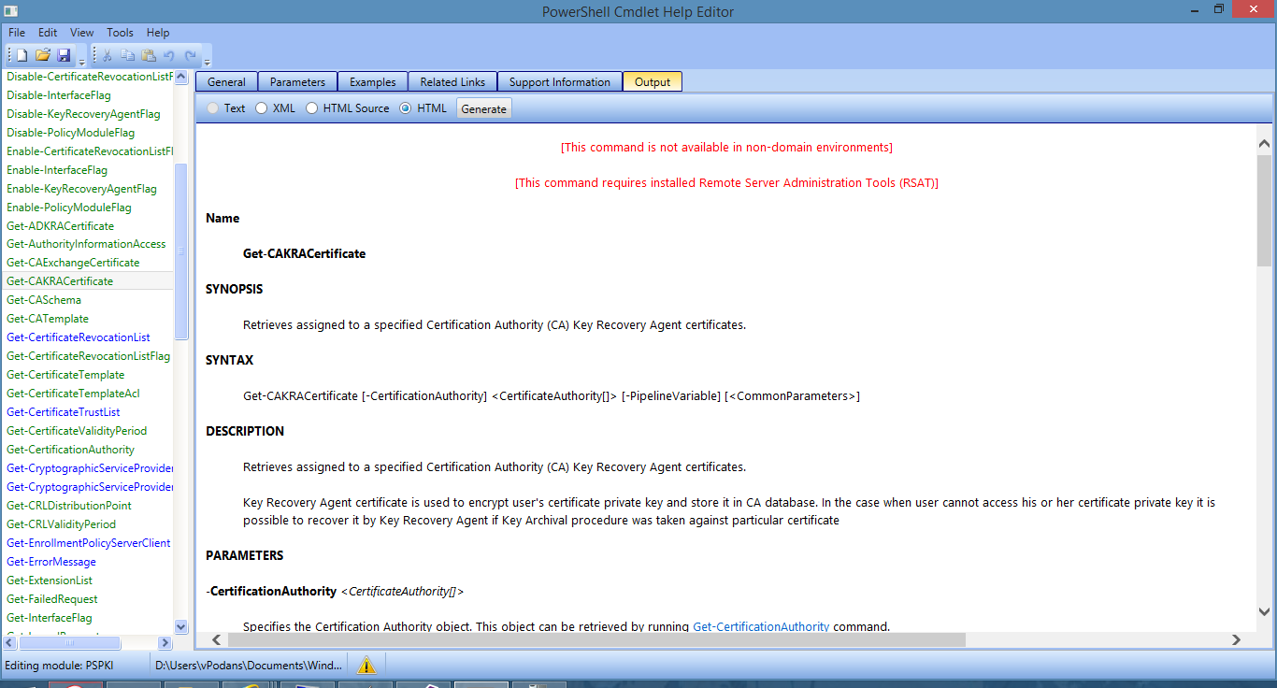Open the Edit menu

(48, 33)
